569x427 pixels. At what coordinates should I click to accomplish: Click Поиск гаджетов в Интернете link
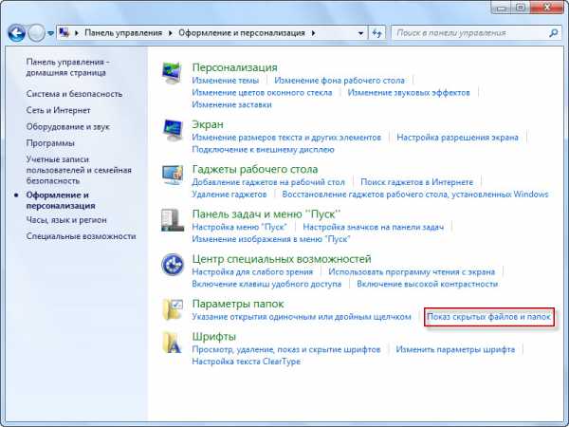(x=417, y=182)
